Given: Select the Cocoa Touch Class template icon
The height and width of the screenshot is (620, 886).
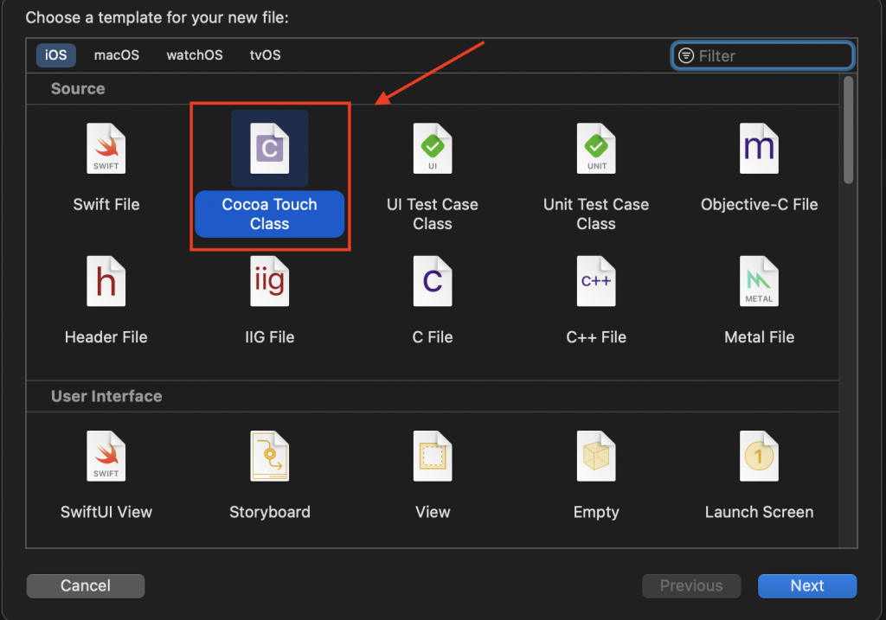Looking at the screenshot, I should pyautogui.click(x=270, y=149).
